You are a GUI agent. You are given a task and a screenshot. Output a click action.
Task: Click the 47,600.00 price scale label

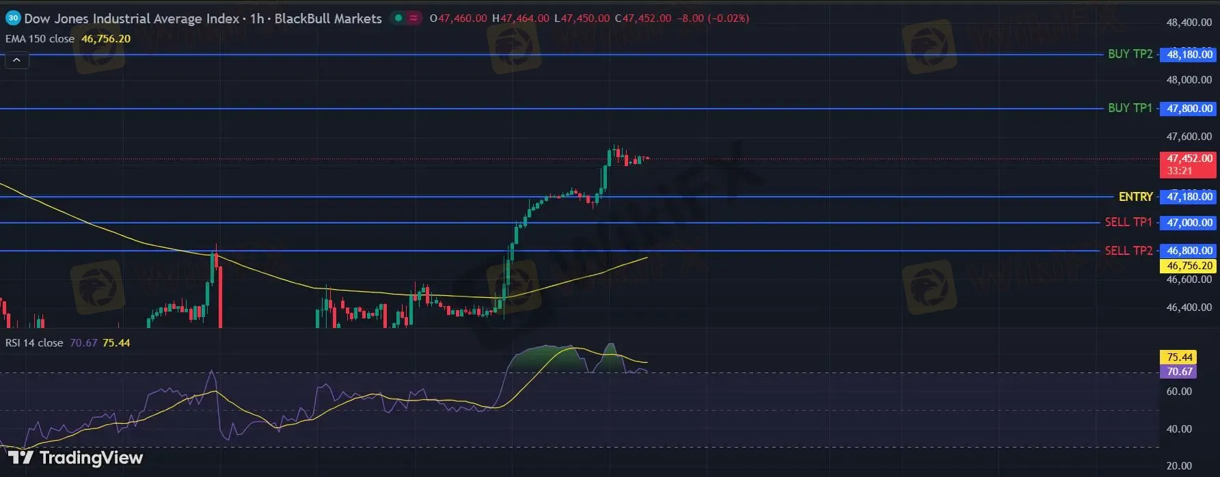[x=1189, y=137]
